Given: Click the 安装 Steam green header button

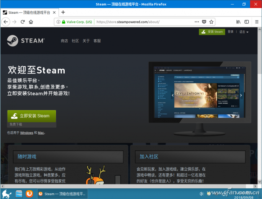Looking at the screenshot, I should [212, 32].
